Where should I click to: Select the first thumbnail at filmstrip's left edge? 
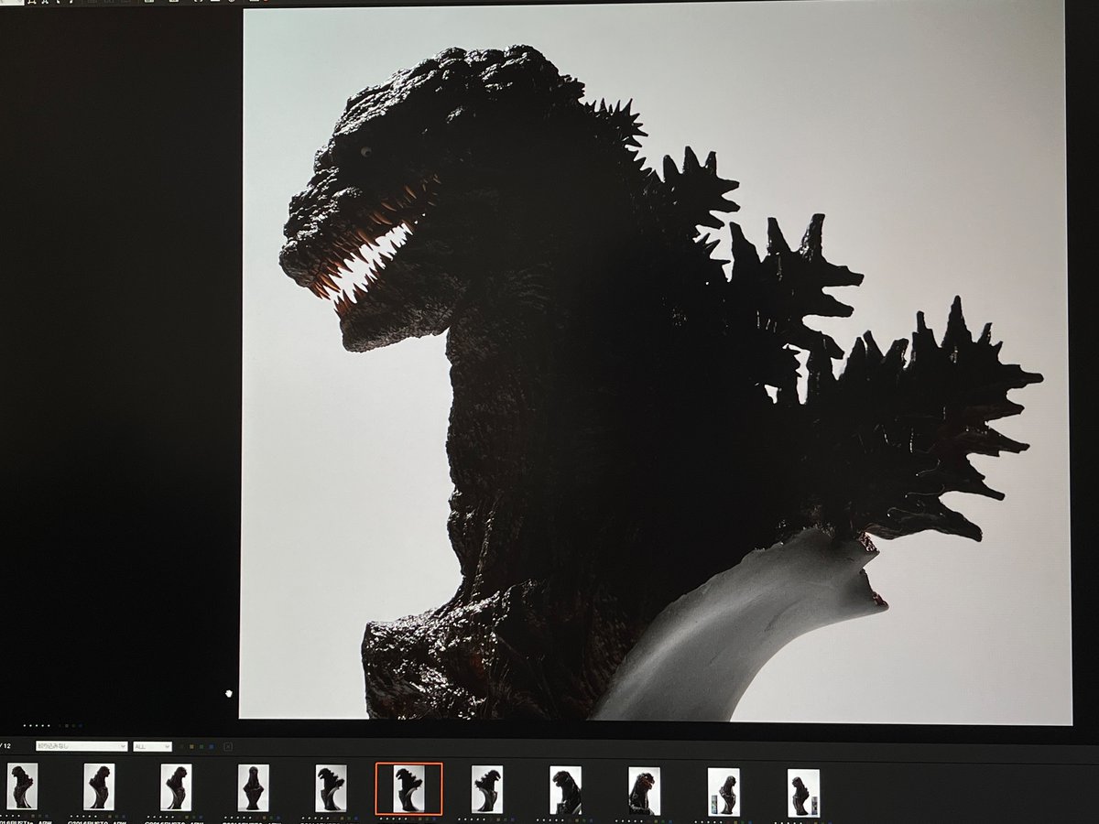21,788
